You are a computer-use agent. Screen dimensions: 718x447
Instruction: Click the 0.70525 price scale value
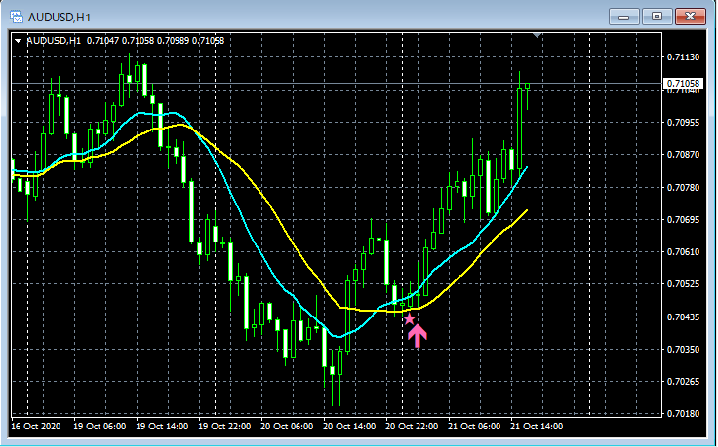(683, 284)
